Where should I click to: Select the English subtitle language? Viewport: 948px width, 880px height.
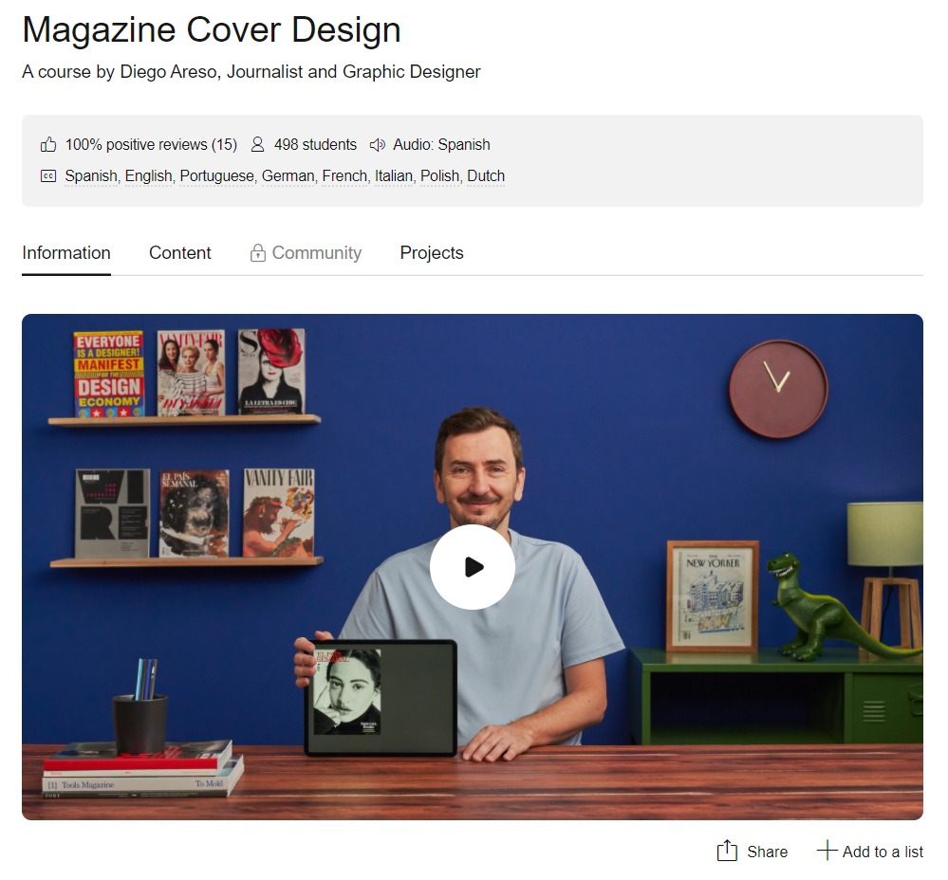[x=149, y=176]
